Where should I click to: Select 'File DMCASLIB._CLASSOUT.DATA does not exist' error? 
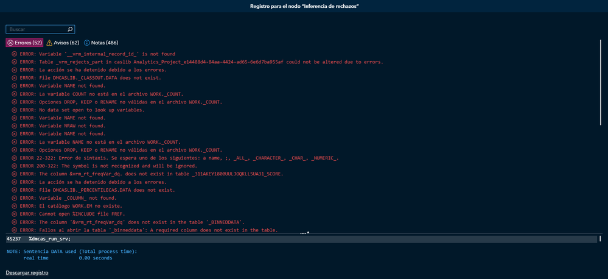pyautogui.click(x=90, y=78)
